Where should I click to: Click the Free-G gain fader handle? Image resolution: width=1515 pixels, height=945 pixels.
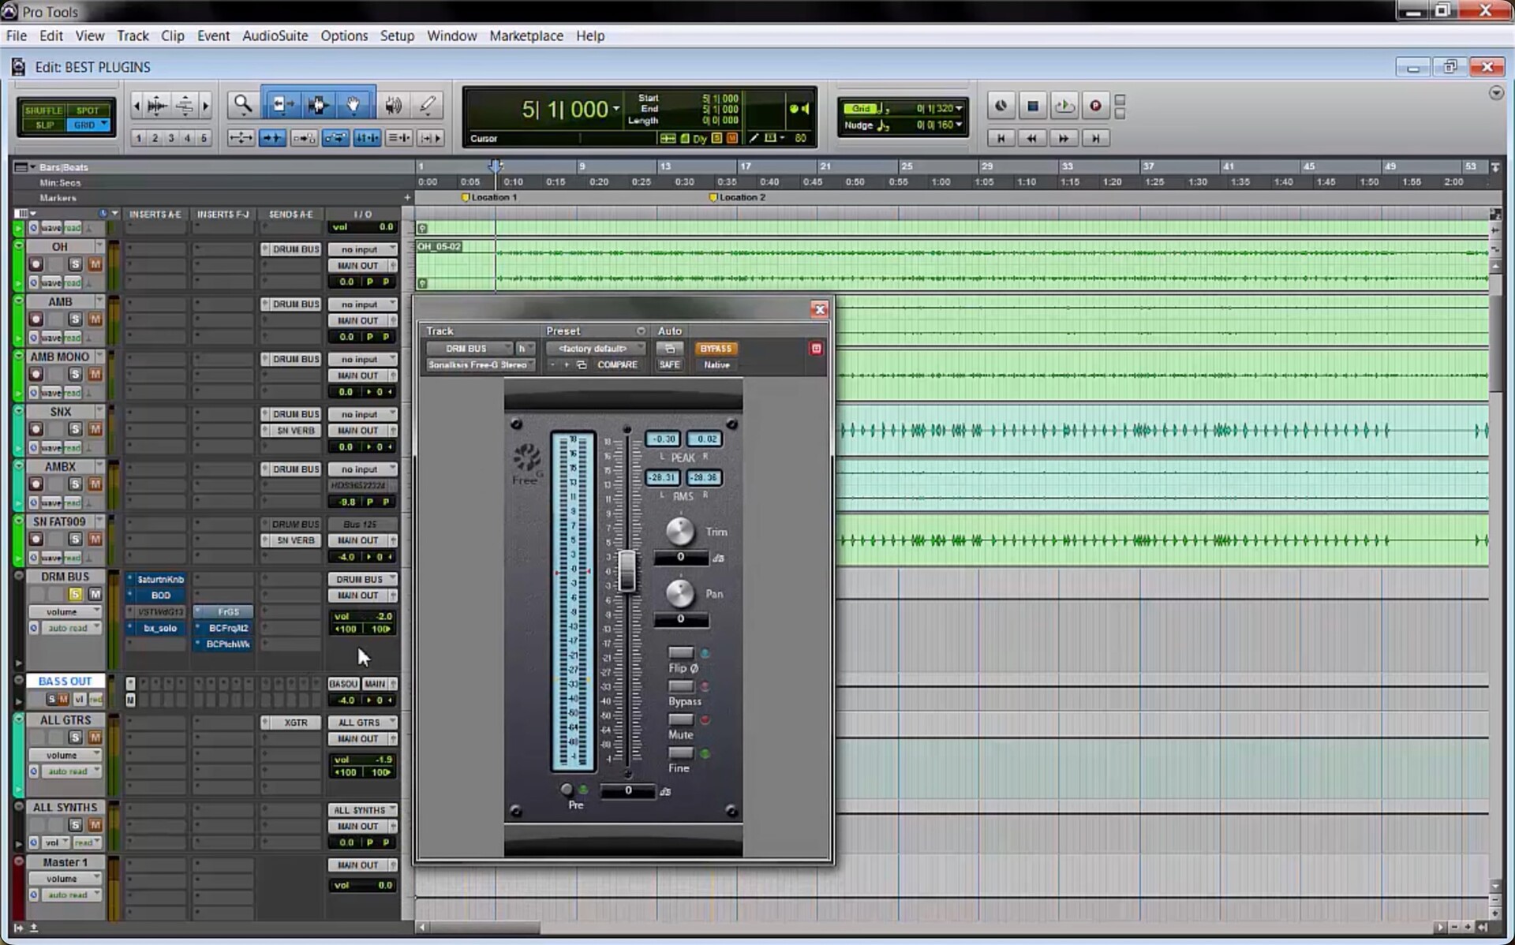[x=627, y=570]
